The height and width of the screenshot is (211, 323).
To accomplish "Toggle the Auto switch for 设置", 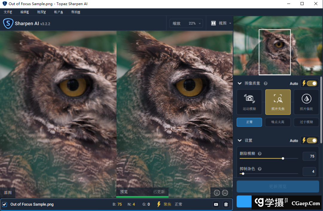I will click(311, 140).
